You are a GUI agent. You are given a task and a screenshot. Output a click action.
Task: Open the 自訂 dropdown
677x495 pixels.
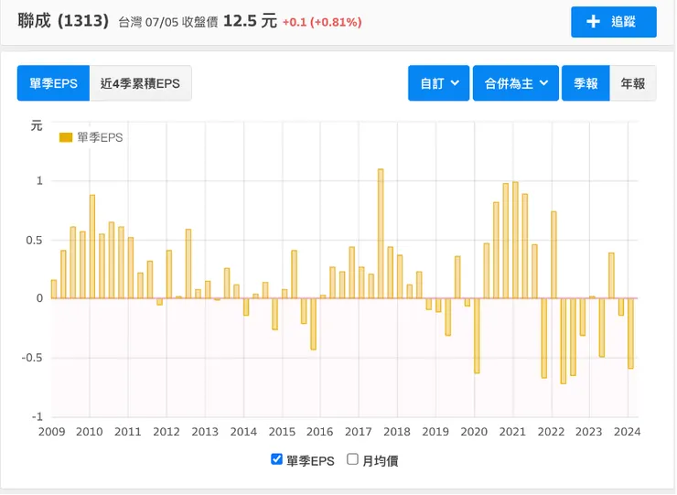click(438, 83)
